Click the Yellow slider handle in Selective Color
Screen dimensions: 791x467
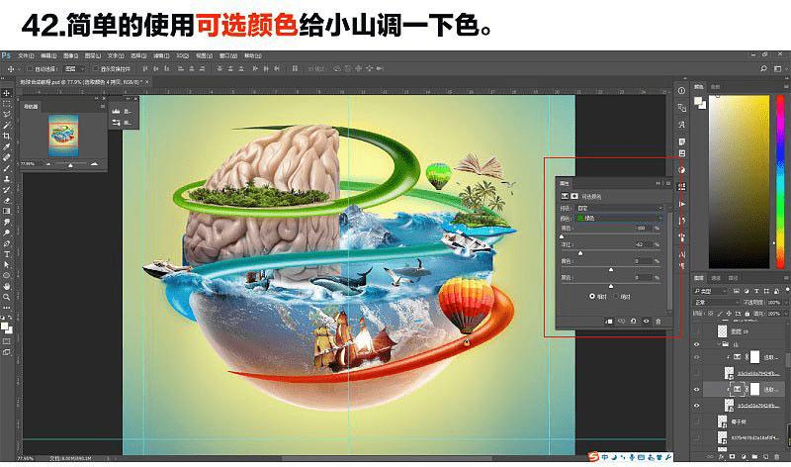[611, 269]
